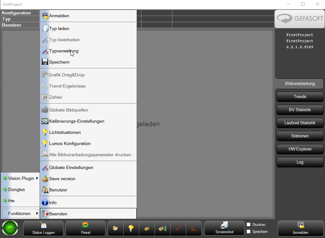The height and width of the screenshot is (238, 325).
Task: Choose Speichern menu item
Action: pyautogui.click(x=88, y=62)
